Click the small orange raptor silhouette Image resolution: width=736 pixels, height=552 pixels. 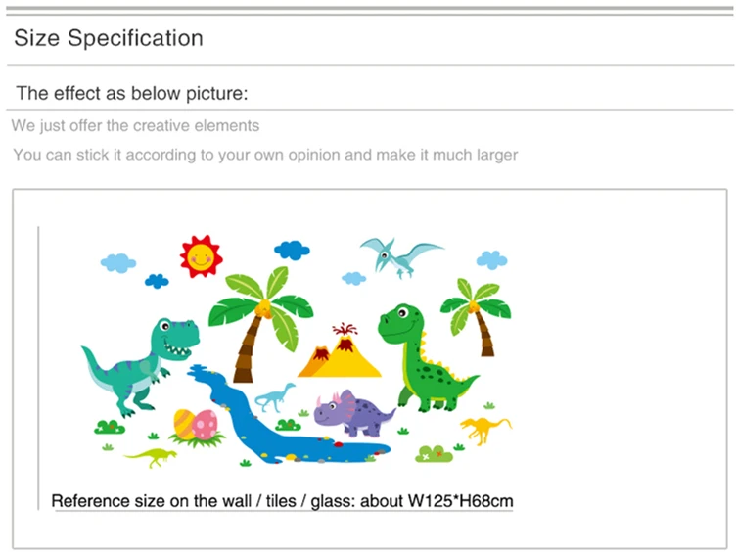click(485, 430)
